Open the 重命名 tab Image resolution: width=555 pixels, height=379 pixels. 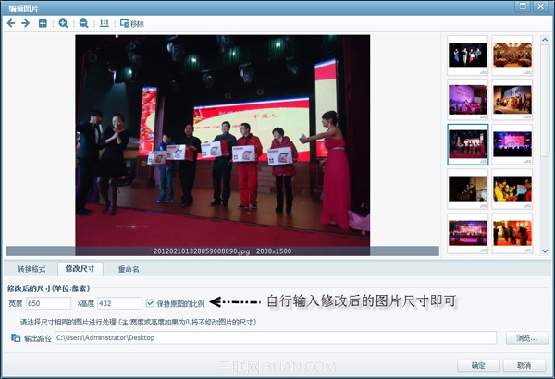[x=129, y=269]
